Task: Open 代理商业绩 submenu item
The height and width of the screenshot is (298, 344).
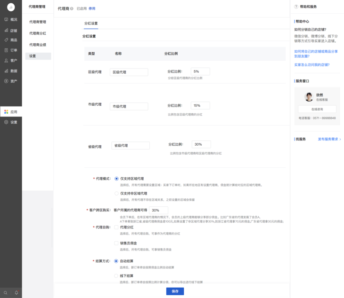Action: (38, 45)
